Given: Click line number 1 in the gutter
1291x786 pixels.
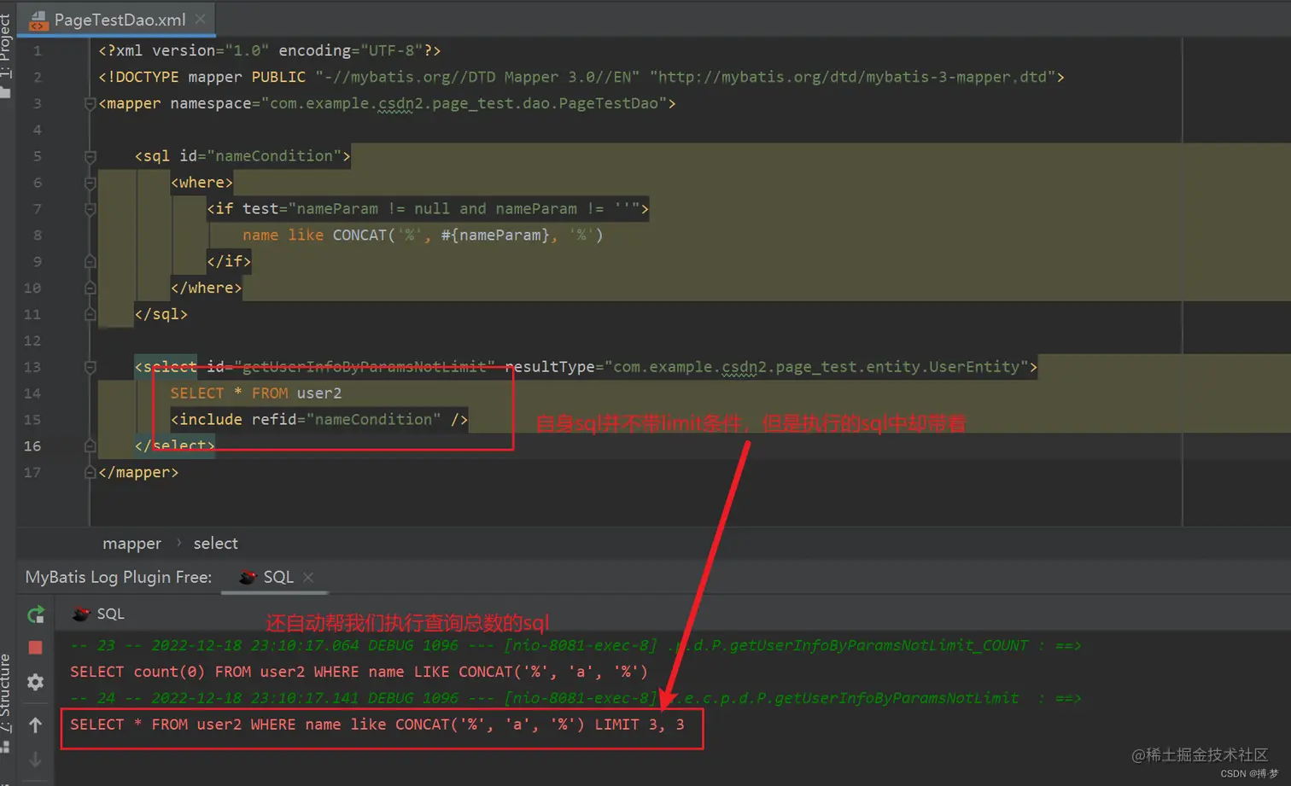Looking at the screenshot, I should (x=37, y=51).
